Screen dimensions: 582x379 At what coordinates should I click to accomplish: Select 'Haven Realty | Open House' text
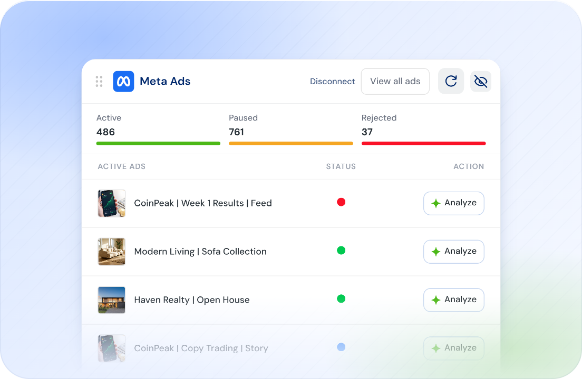[x=192, y=300]
